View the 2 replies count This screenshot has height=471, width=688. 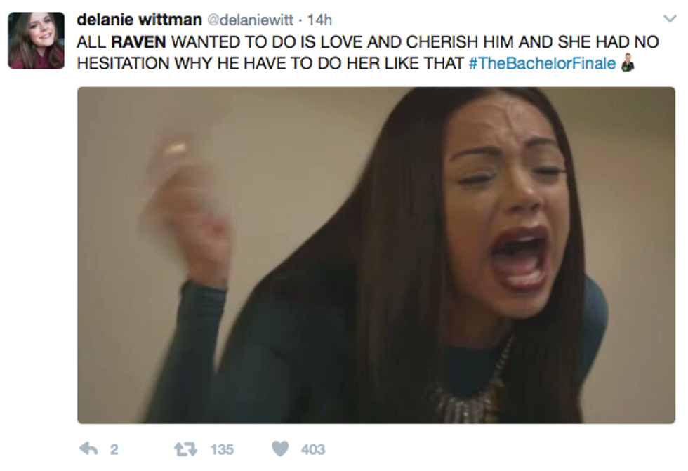coord(114,449)
